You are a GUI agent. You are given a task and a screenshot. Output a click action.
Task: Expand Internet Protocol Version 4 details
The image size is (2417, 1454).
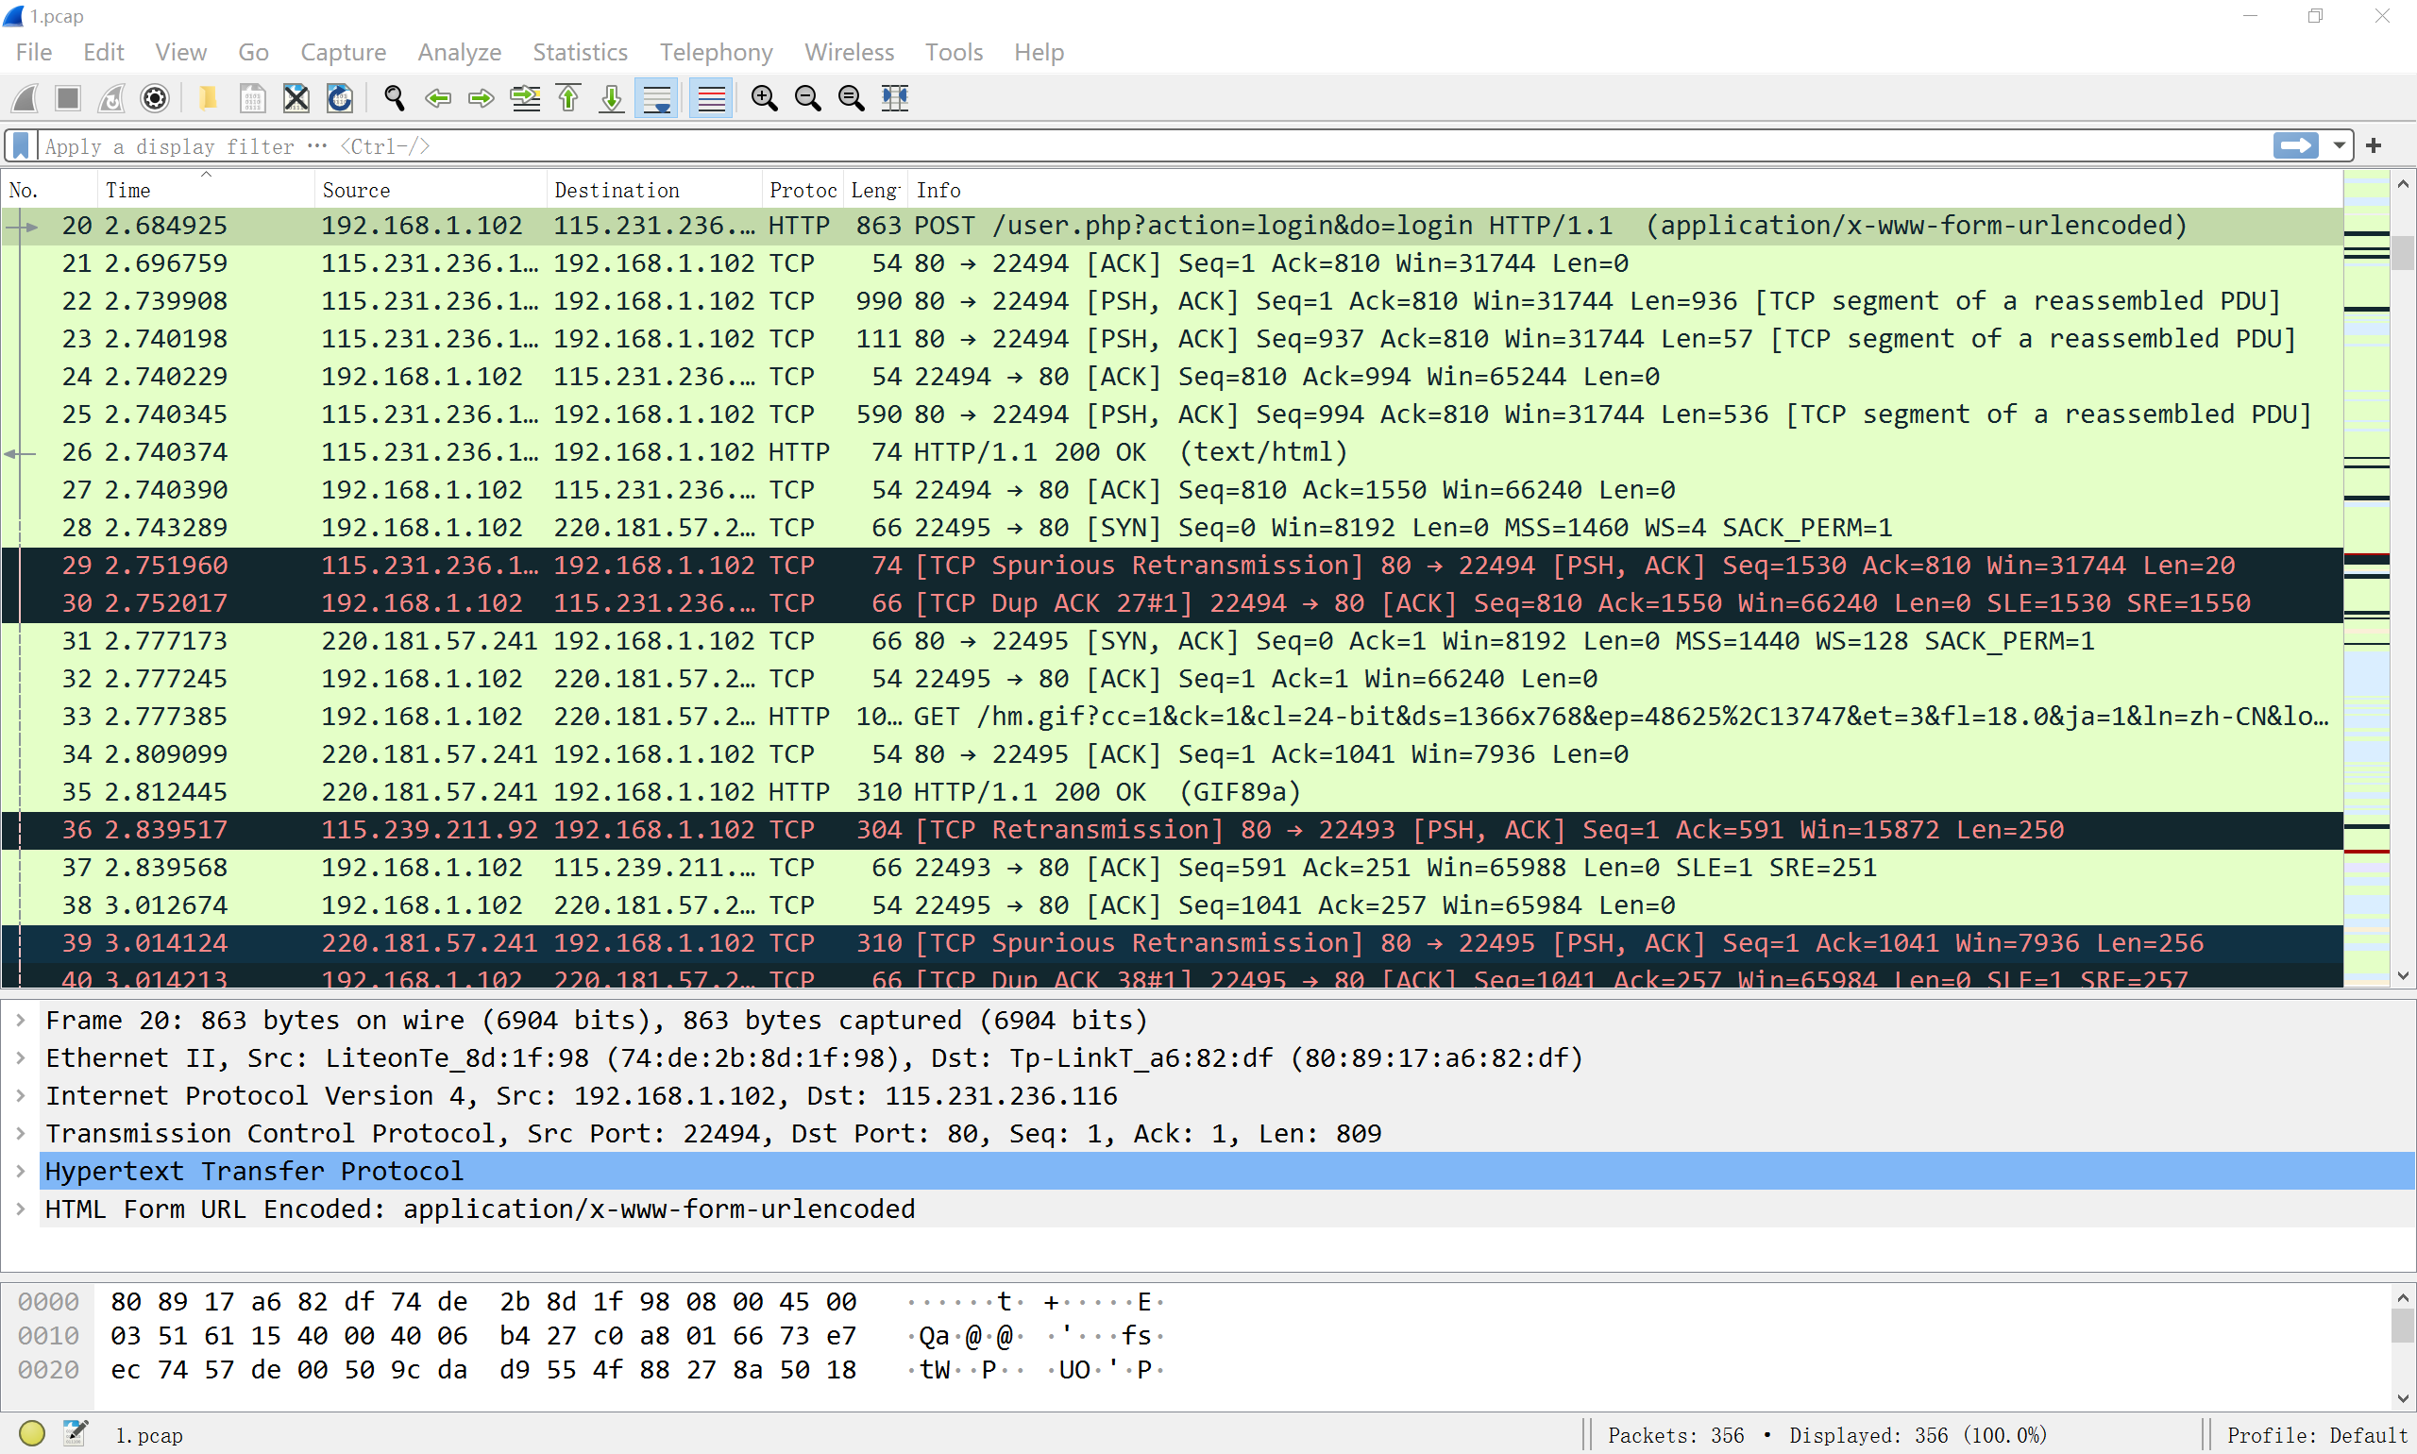click(21, 1095)
